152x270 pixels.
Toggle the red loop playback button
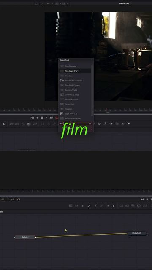coord(57,118)
